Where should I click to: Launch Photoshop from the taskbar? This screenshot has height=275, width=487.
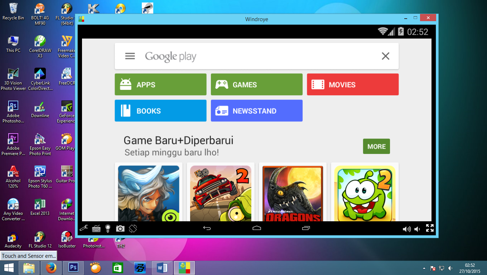(x=73, y=267)
